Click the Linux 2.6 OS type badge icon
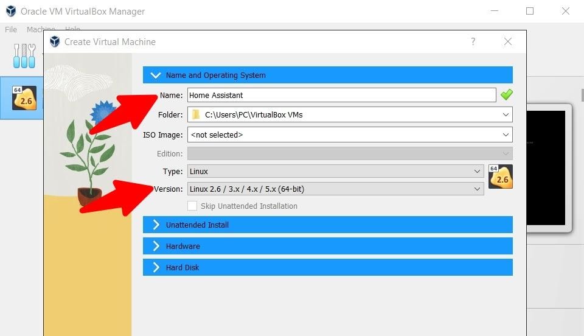This screenshot has height=336, width=584. [501, 177]
